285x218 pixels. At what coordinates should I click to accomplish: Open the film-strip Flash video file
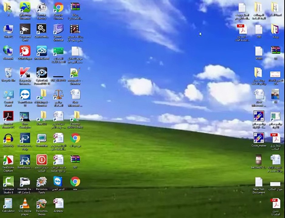point(75,32)
